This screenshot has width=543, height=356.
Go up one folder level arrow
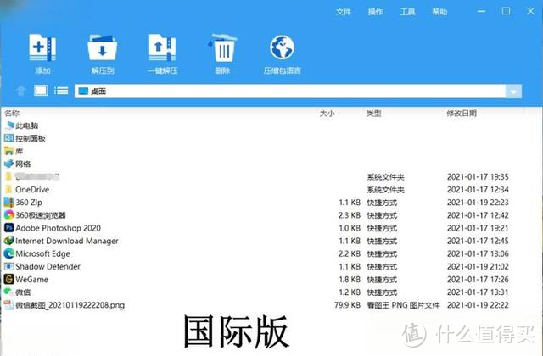tap(20, 91)
